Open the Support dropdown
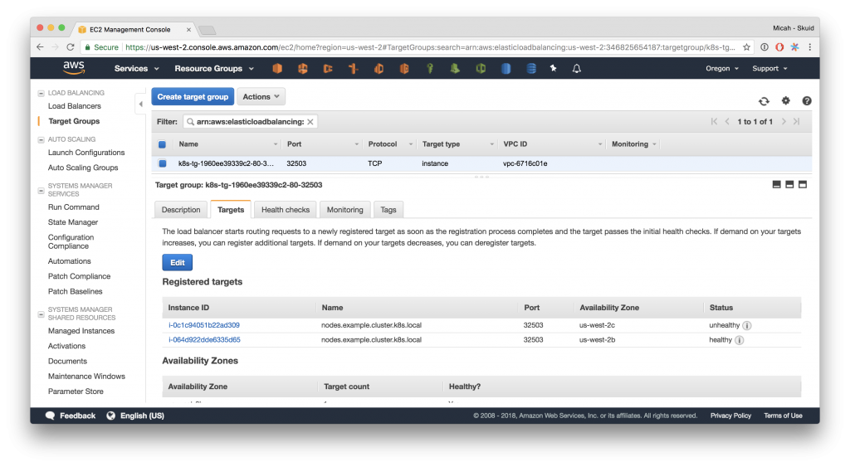850x467 pixels. [x=769, y=68]
